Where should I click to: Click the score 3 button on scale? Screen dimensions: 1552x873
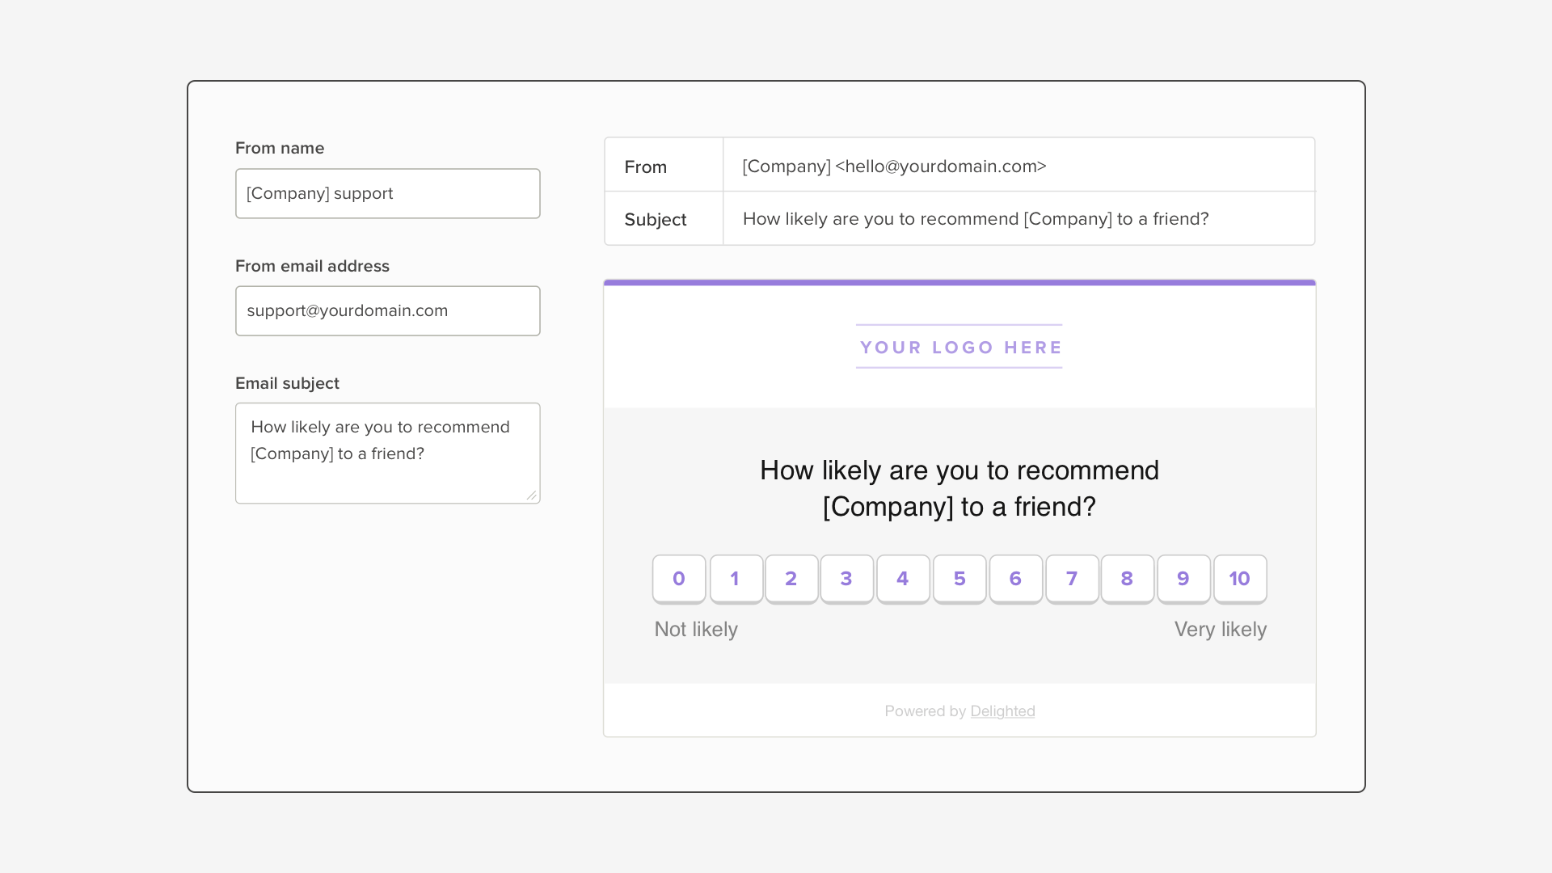point(846,579)
